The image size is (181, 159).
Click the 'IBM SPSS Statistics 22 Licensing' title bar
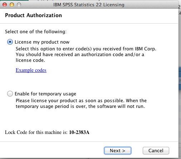pyautogui.click(x=89, y=5)
